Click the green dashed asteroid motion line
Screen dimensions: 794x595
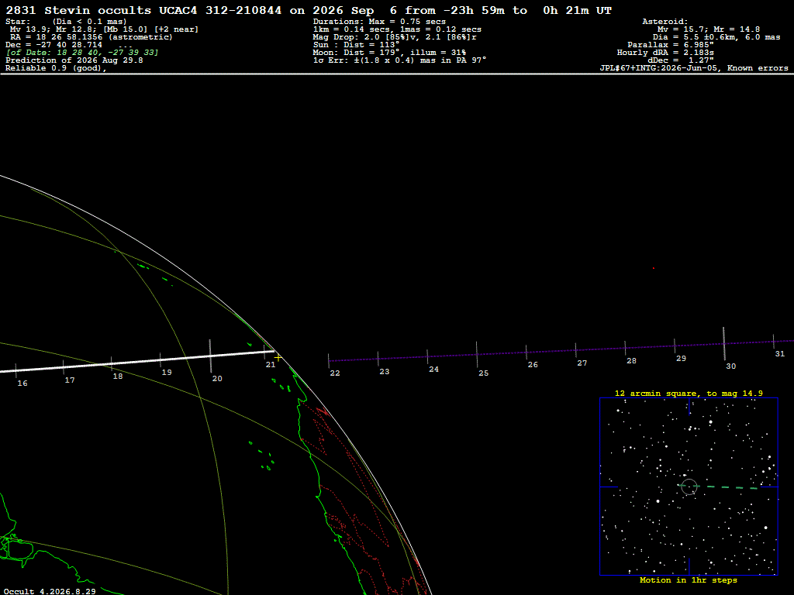[724, 487]
